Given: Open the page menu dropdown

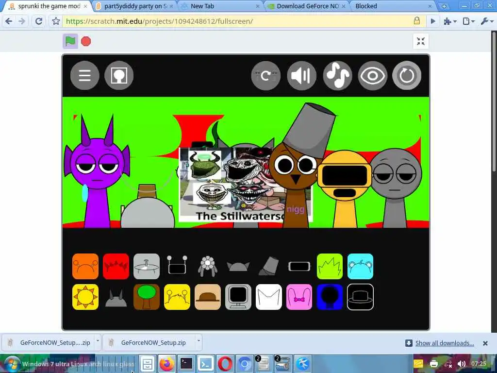Looking at the screenshot, I should [468, 21].
